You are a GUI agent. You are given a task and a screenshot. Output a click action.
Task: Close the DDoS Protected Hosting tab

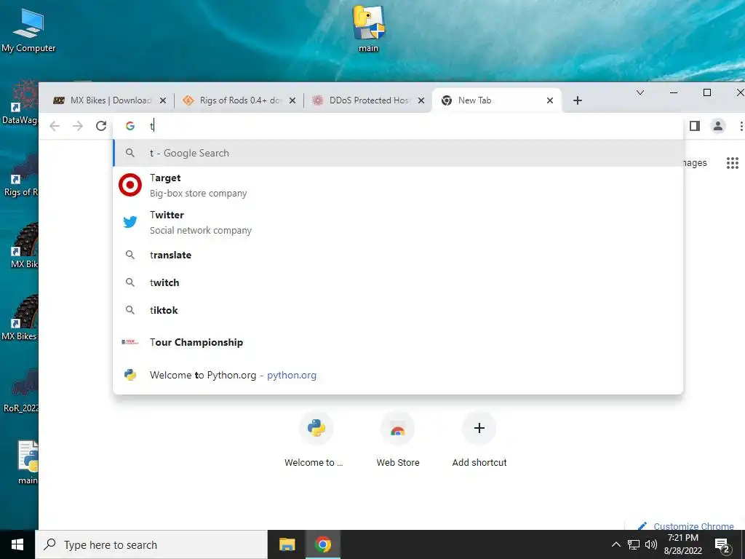421,100
